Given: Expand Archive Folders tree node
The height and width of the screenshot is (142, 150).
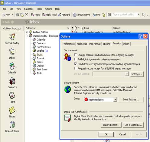Looking at the screenshot, I should (x=27, y=32).
